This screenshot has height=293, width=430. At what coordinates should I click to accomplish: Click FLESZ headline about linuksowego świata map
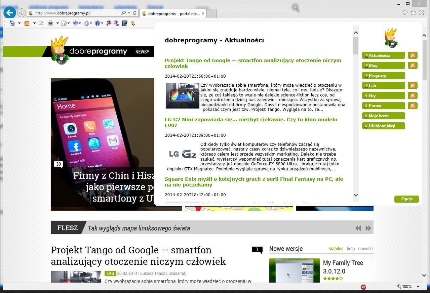pos(139,228)
